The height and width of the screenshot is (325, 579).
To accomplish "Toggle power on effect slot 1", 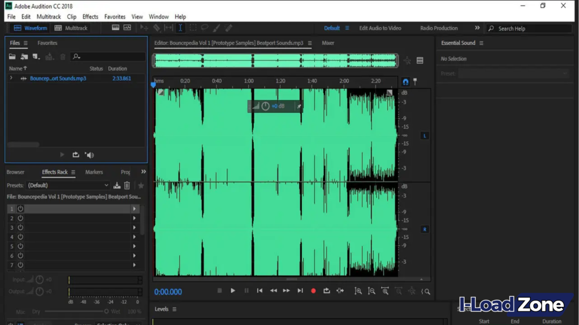I will [x=20, y=209].
